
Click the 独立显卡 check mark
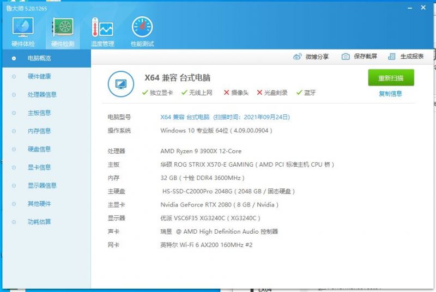click(145, 93)
